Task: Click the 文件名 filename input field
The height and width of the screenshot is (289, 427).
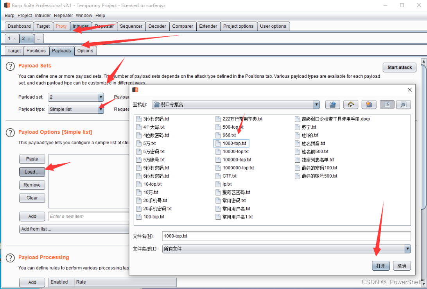Action: click(x=286, y=236)
